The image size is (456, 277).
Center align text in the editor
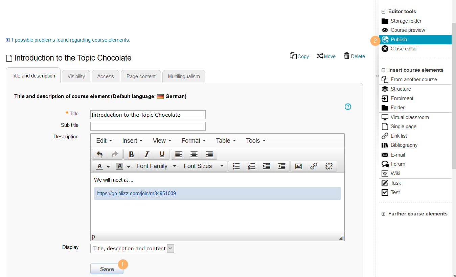coord(194,155)
